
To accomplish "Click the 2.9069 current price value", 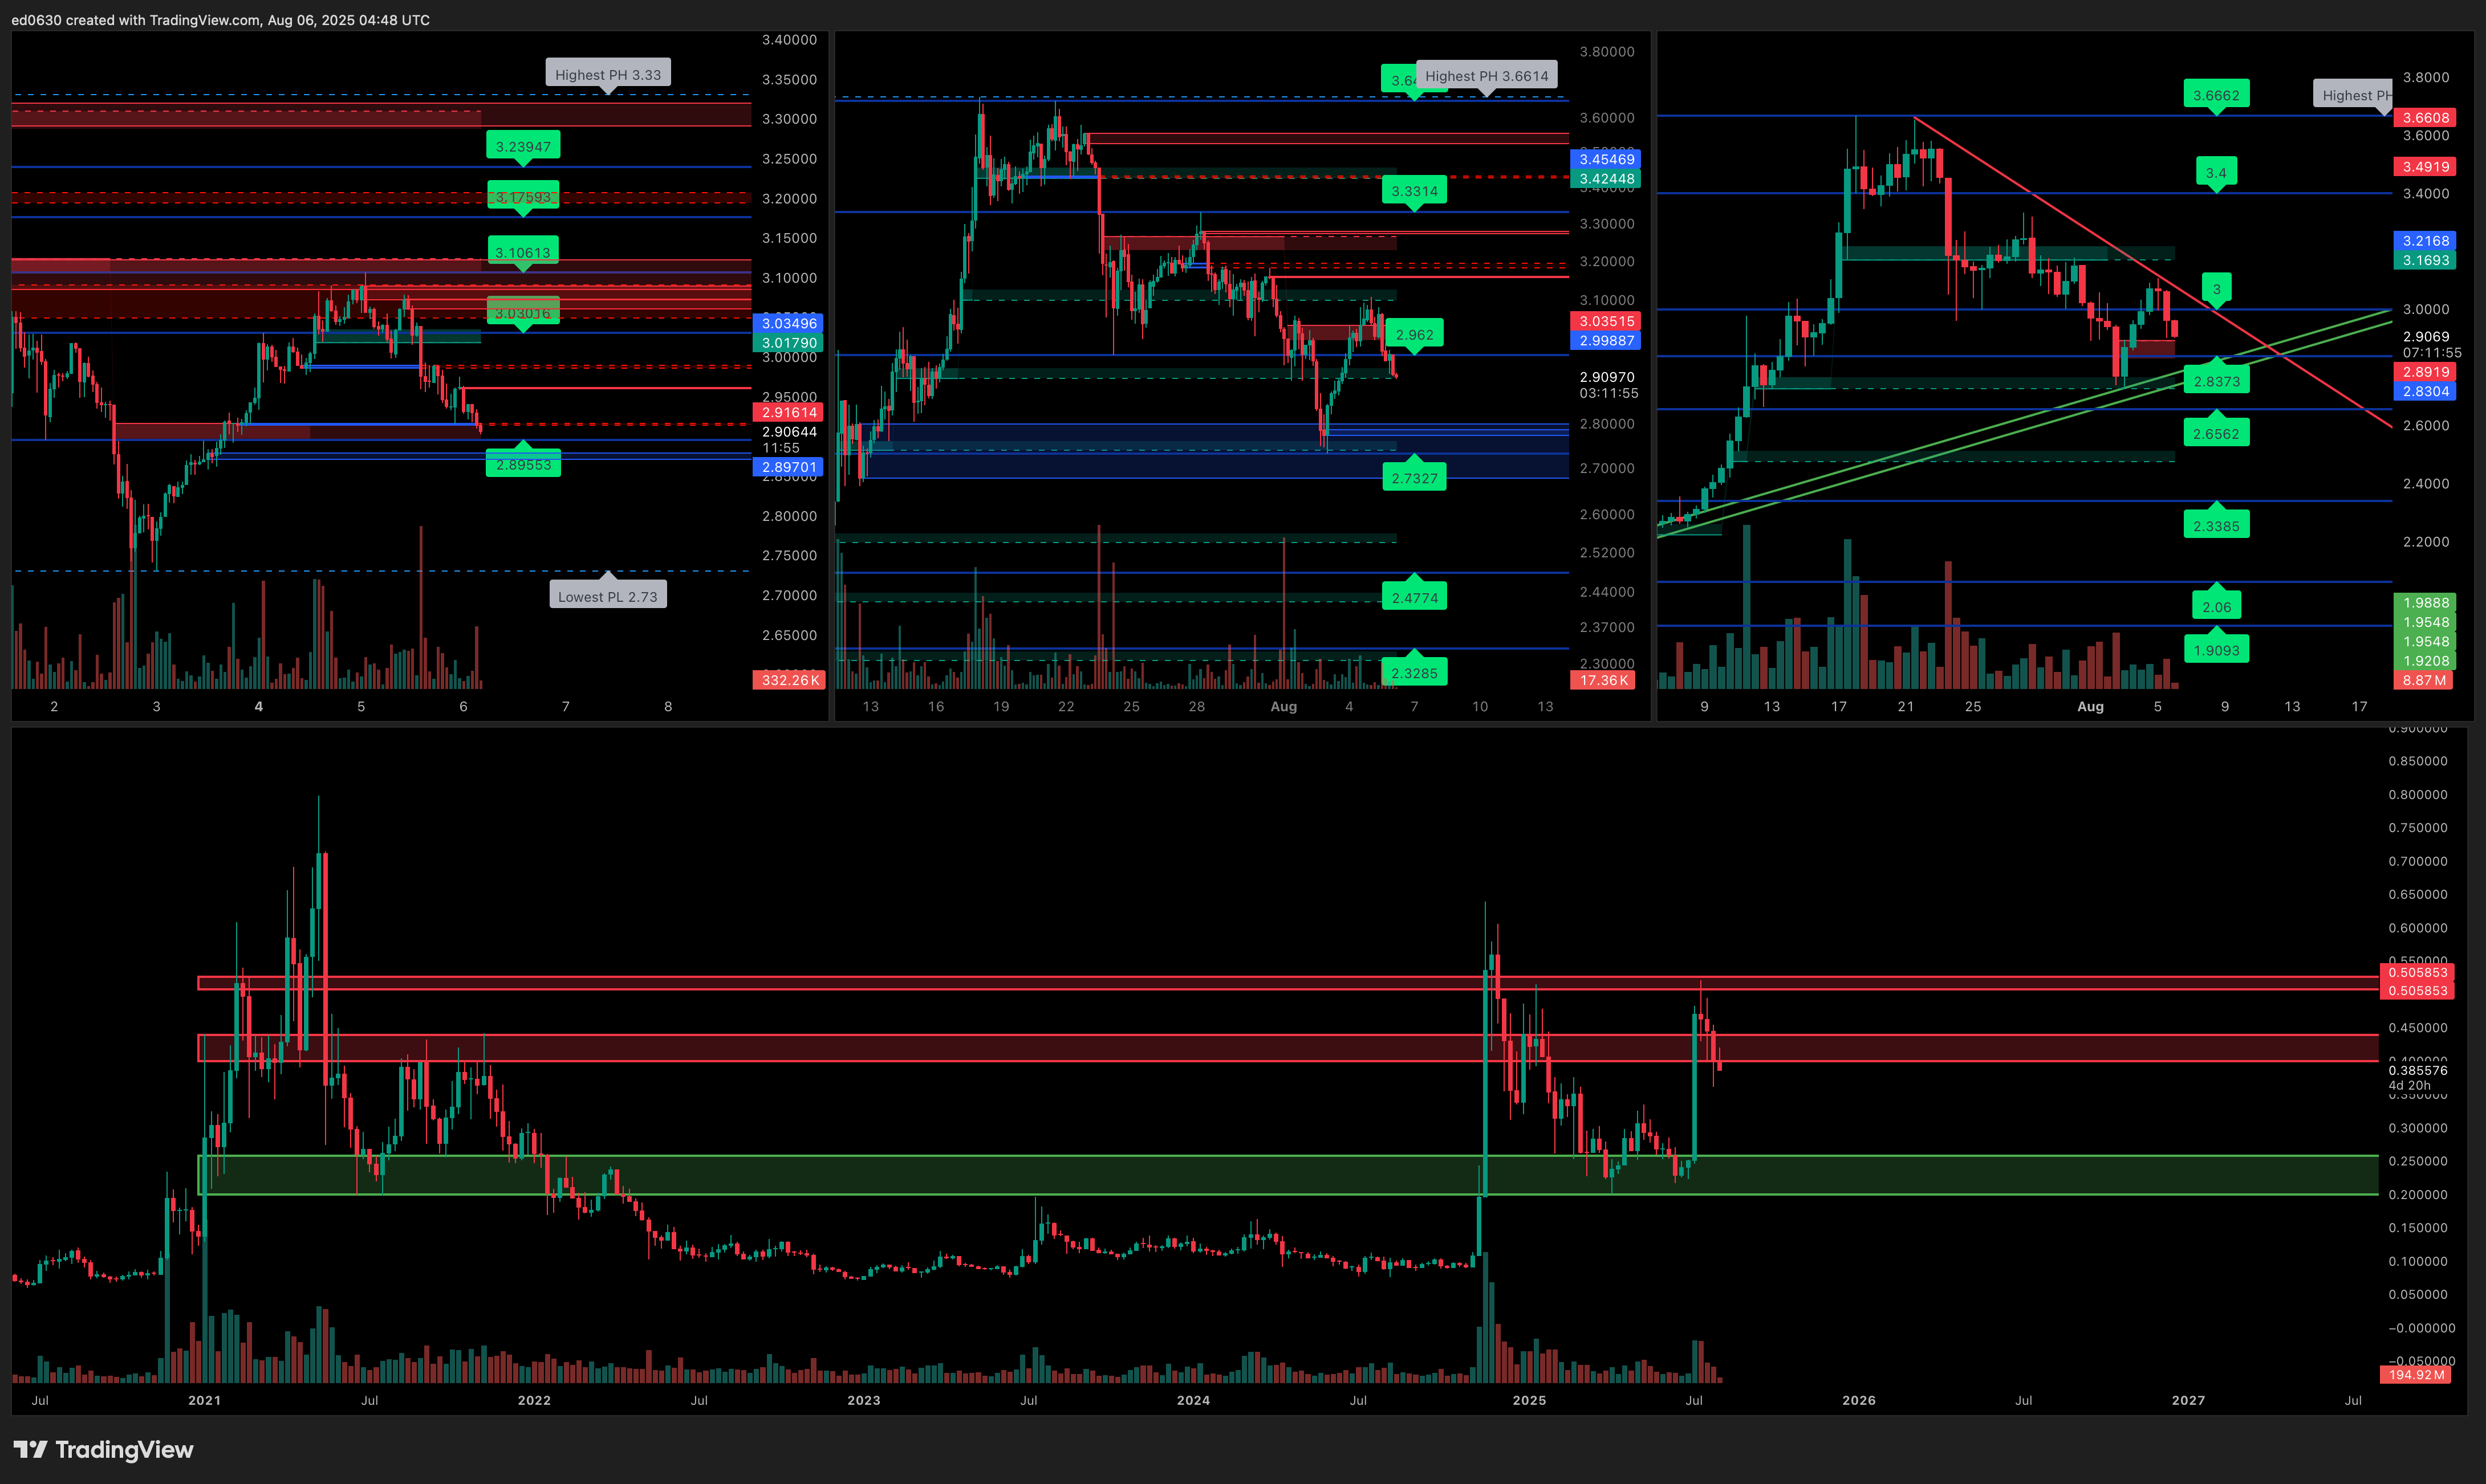I will click(x=2426, y=337).
